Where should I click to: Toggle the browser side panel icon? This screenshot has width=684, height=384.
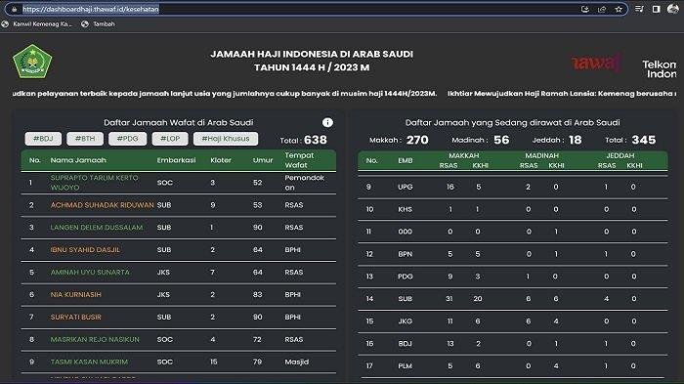pyautogui.click(x=656, y=9)
